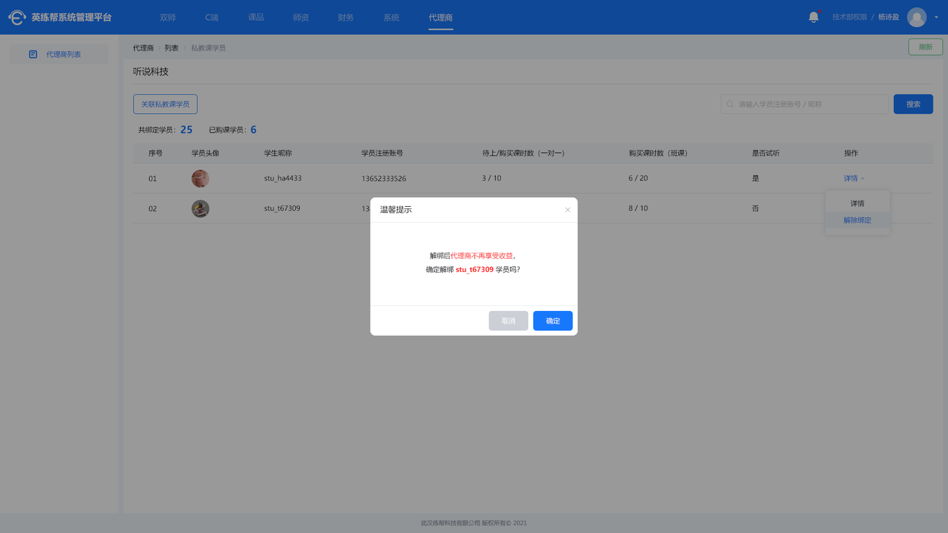
Task: Switch to the 师资 tab
Action: click(x=301, y=17)
